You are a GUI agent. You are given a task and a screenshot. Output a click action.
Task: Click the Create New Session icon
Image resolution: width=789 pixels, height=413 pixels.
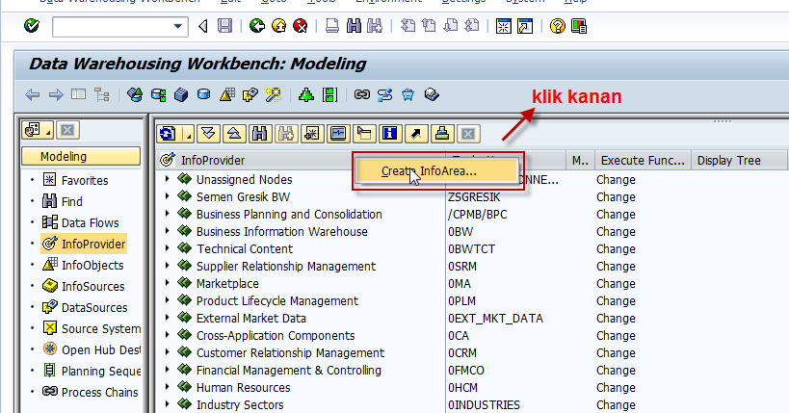(503, 26)
